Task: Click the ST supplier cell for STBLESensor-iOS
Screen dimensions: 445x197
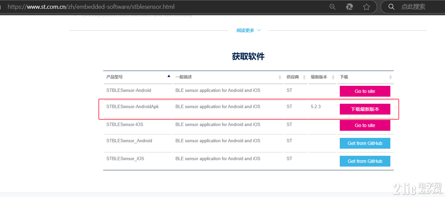Action: tap(289, 124)
